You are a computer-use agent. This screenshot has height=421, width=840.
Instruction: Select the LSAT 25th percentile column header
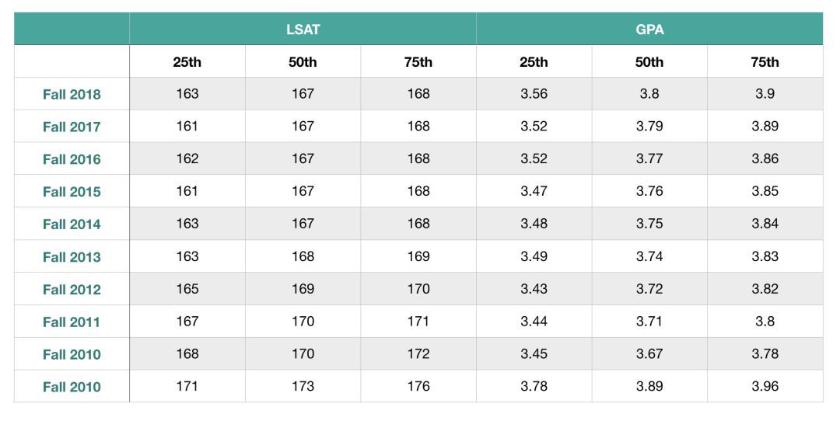tap(187, 62)
